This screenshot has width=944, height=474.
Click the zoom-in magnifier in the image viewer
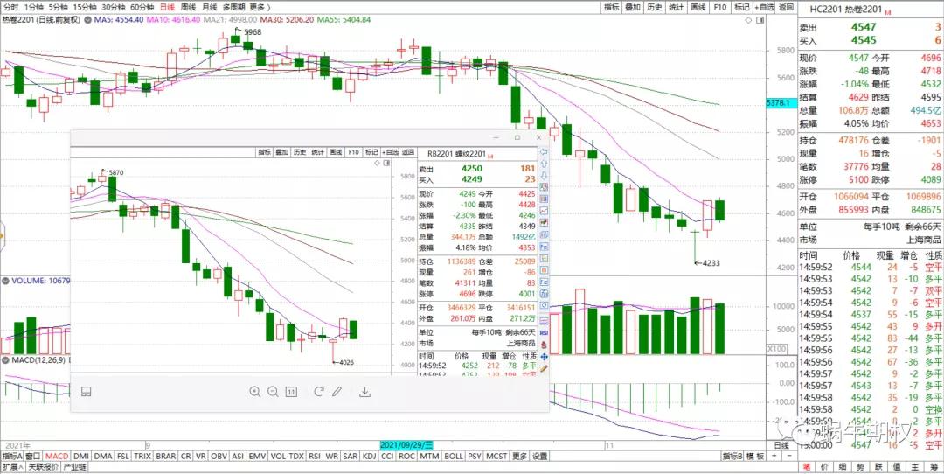254,392
